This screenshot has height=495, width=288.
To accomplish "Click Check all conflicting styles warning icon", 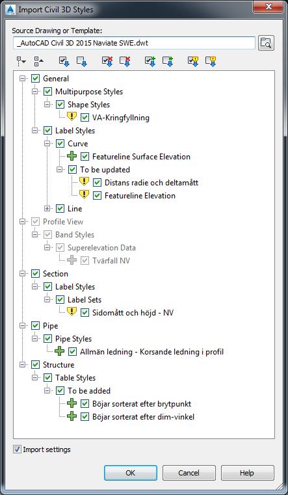I will pos(193,61).
